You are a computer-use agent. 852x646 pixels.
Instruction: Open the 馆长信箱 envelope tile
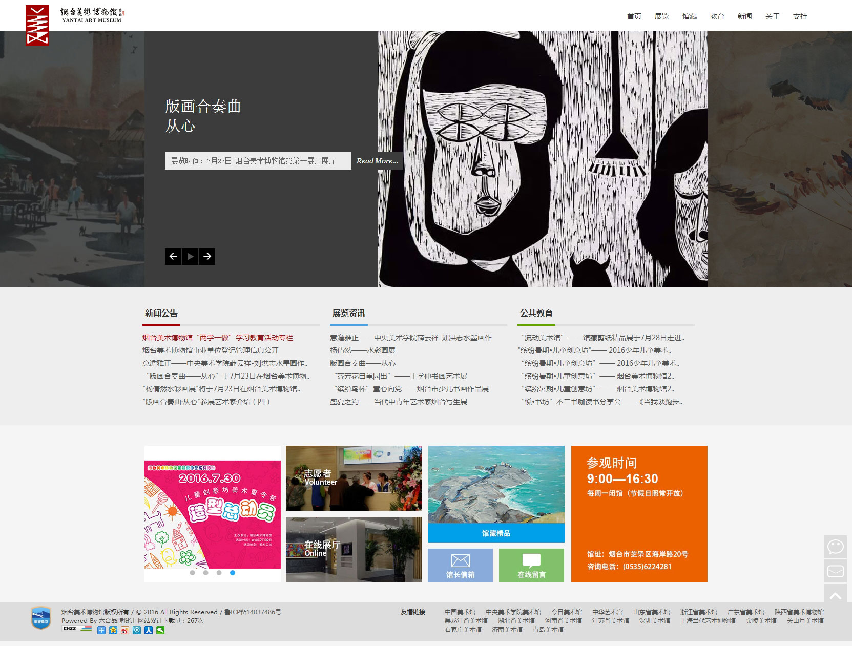tap(460, 565)
